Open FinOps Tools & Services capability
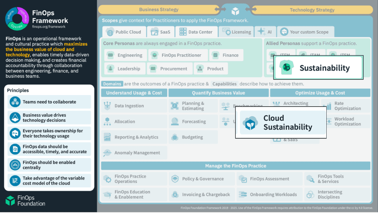This screenshot has width=378, height=213. click(x=337, y=178)
